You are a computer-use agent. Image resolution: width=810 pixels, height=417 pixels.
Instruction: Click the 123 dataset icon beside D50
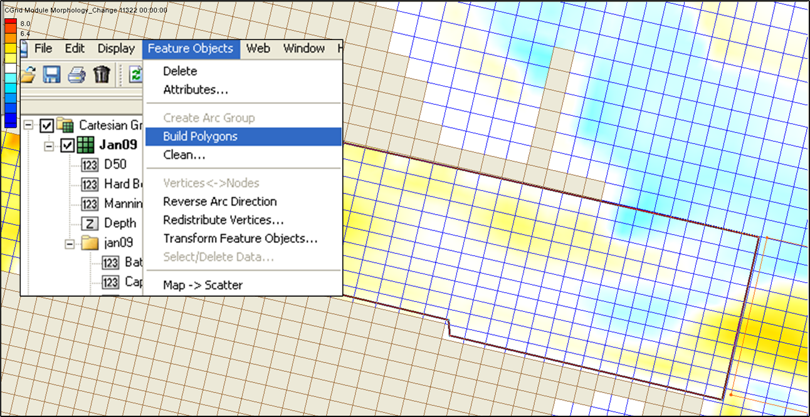click(90, 165)
